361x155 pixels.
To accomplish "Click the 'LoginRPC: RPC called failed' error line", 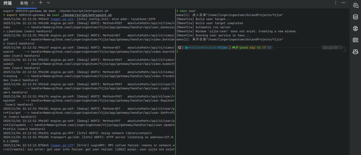I will coord(89,147).
